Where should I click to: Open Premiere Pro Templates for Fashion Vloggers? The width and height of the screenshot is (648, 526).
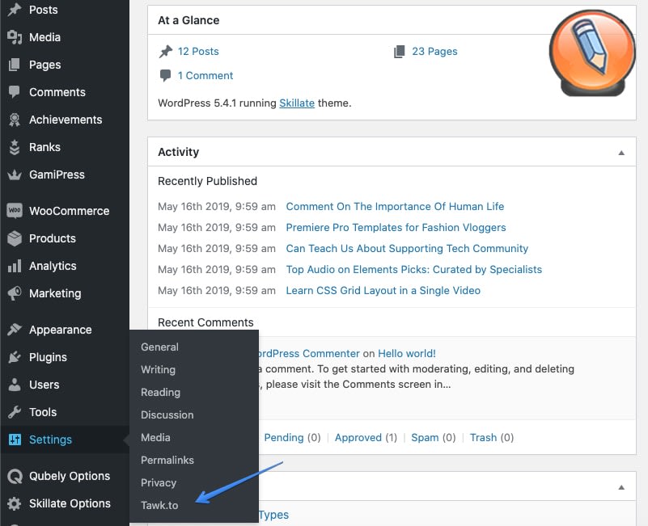(396, 228)
